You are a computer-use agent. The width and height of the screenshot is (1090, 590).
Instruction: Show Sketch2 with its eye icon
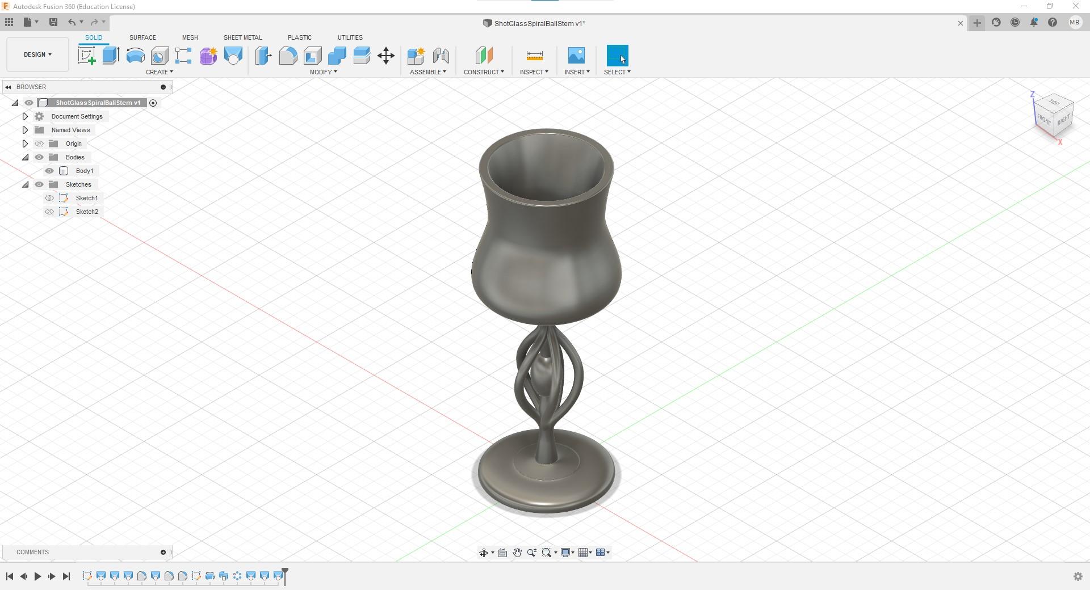[x=49, y=212]
